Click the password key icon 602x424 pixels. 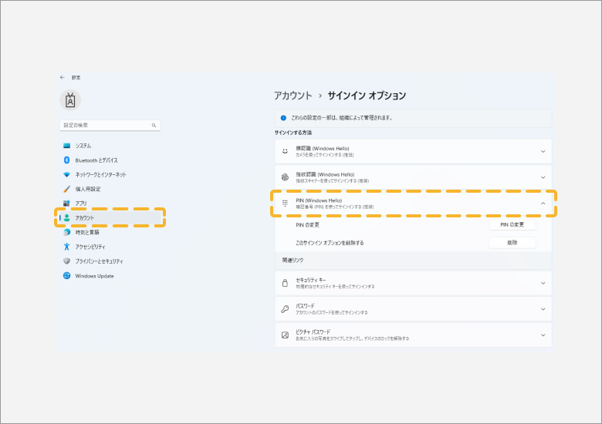click(285, 309)
